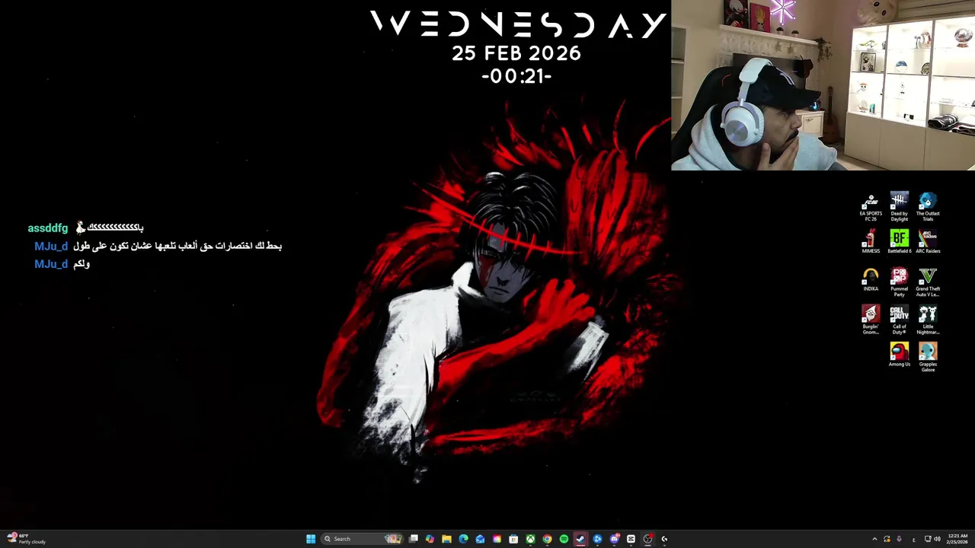Open Spotify from the taskbar
This screenshot has width=975, height=548.
(564, 539)
